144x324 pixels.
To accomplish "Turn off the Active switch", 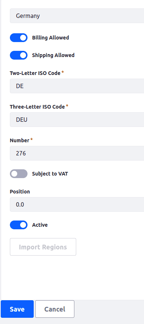I will pyautogui.click(x=19, y=225).
